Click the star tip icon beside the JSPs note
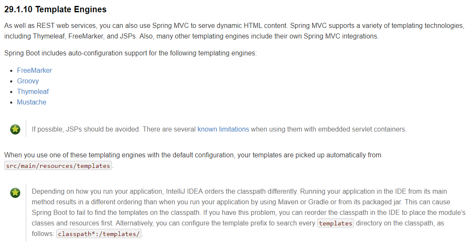 pos(15,129)
